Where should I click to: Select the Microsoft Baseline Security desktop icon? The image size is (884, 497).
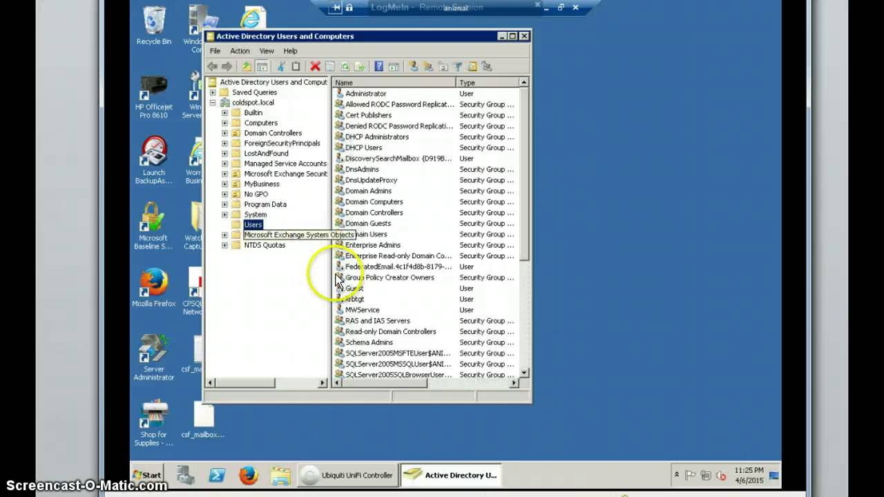point(153,226)
